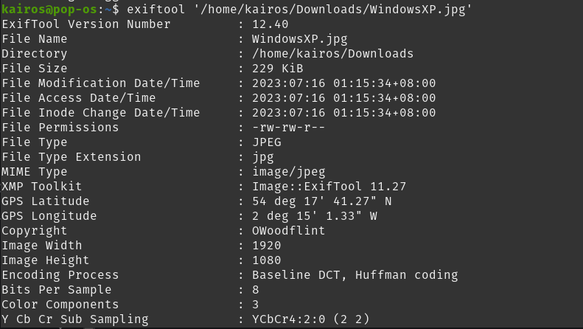This screenshot has height=329, width=583.
Task: Click the GPS Longitude coordinate value
Action: 314,216
